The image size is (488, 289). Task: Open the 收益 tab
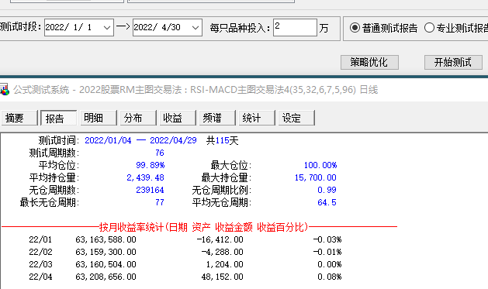click(x=178, y=118)
